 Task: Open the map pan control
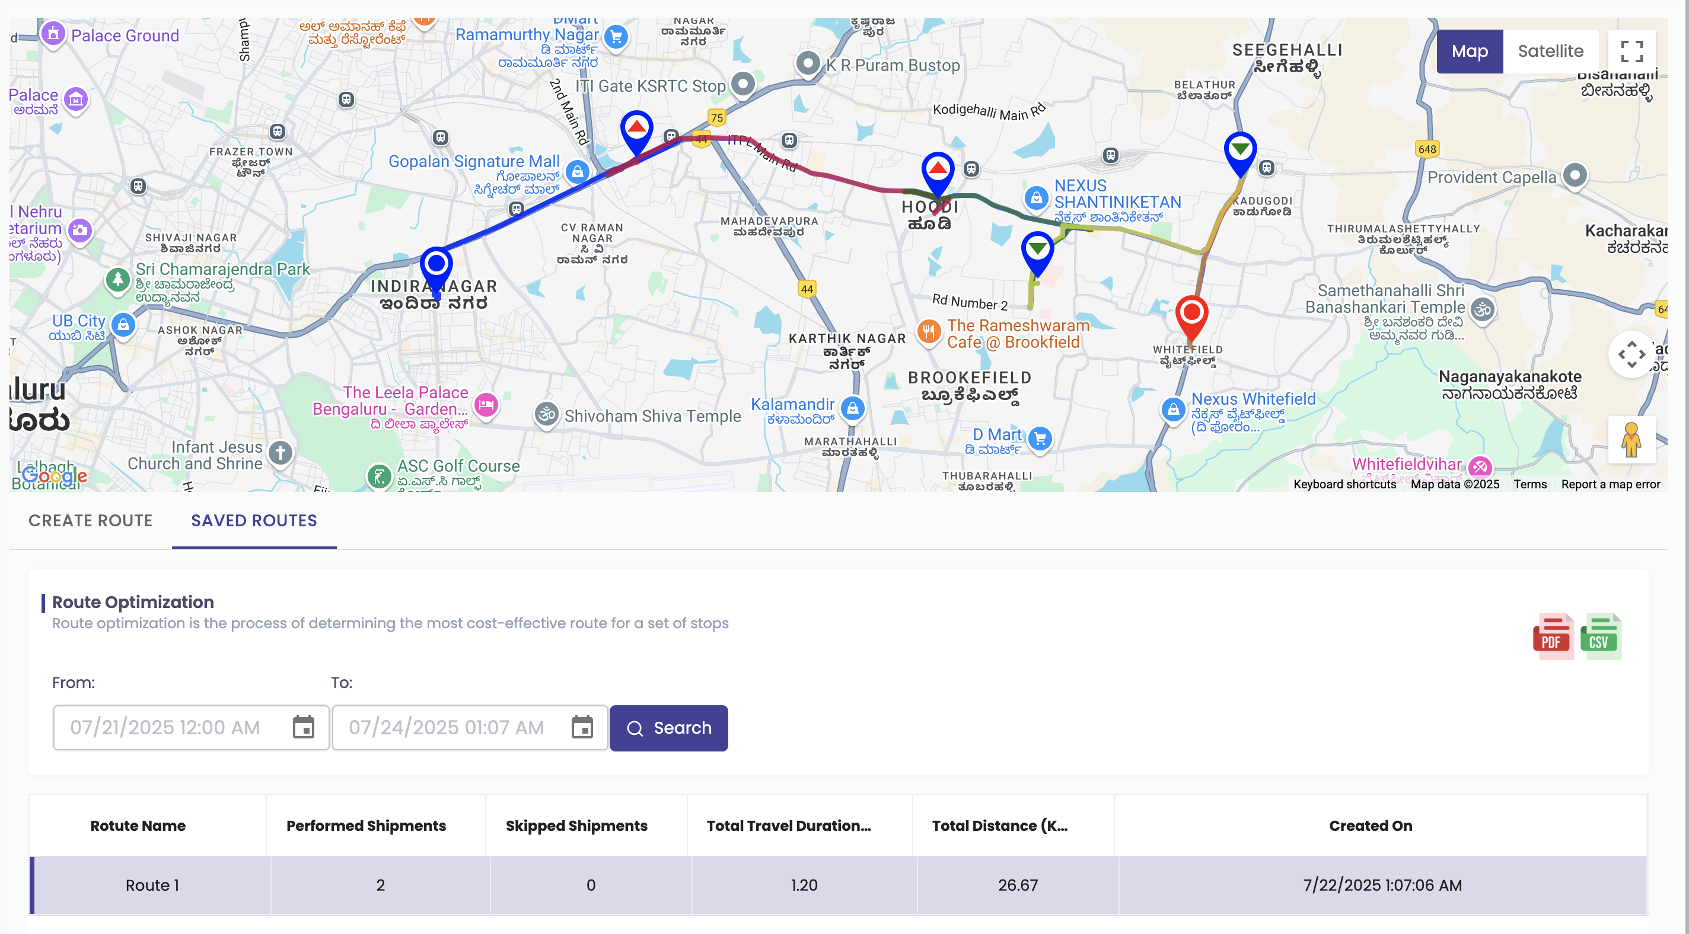1631,354
